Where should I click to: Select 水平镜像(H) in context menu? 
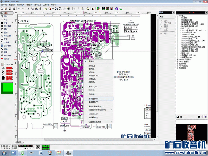99,99
